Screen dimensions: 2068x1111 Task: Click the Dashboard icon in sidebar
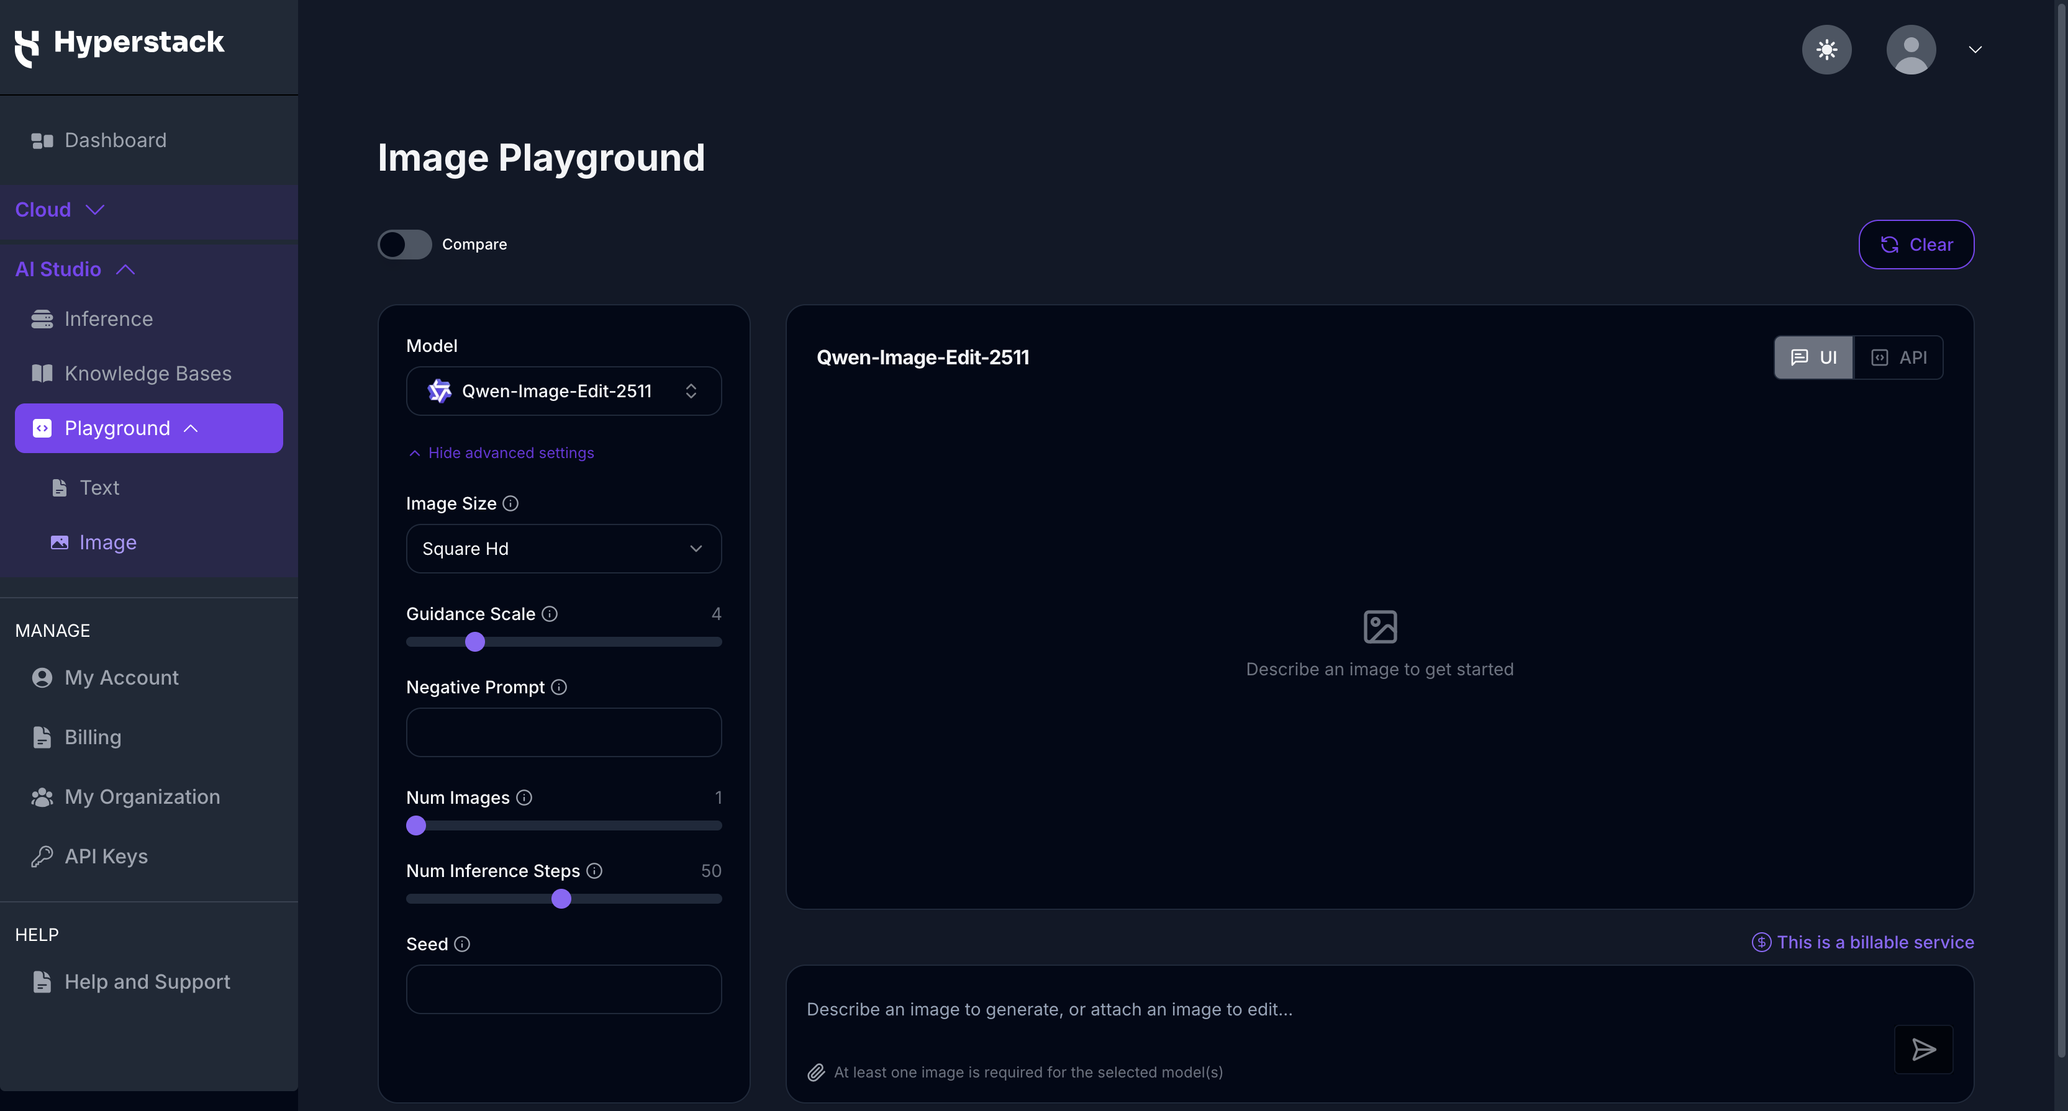42,140
